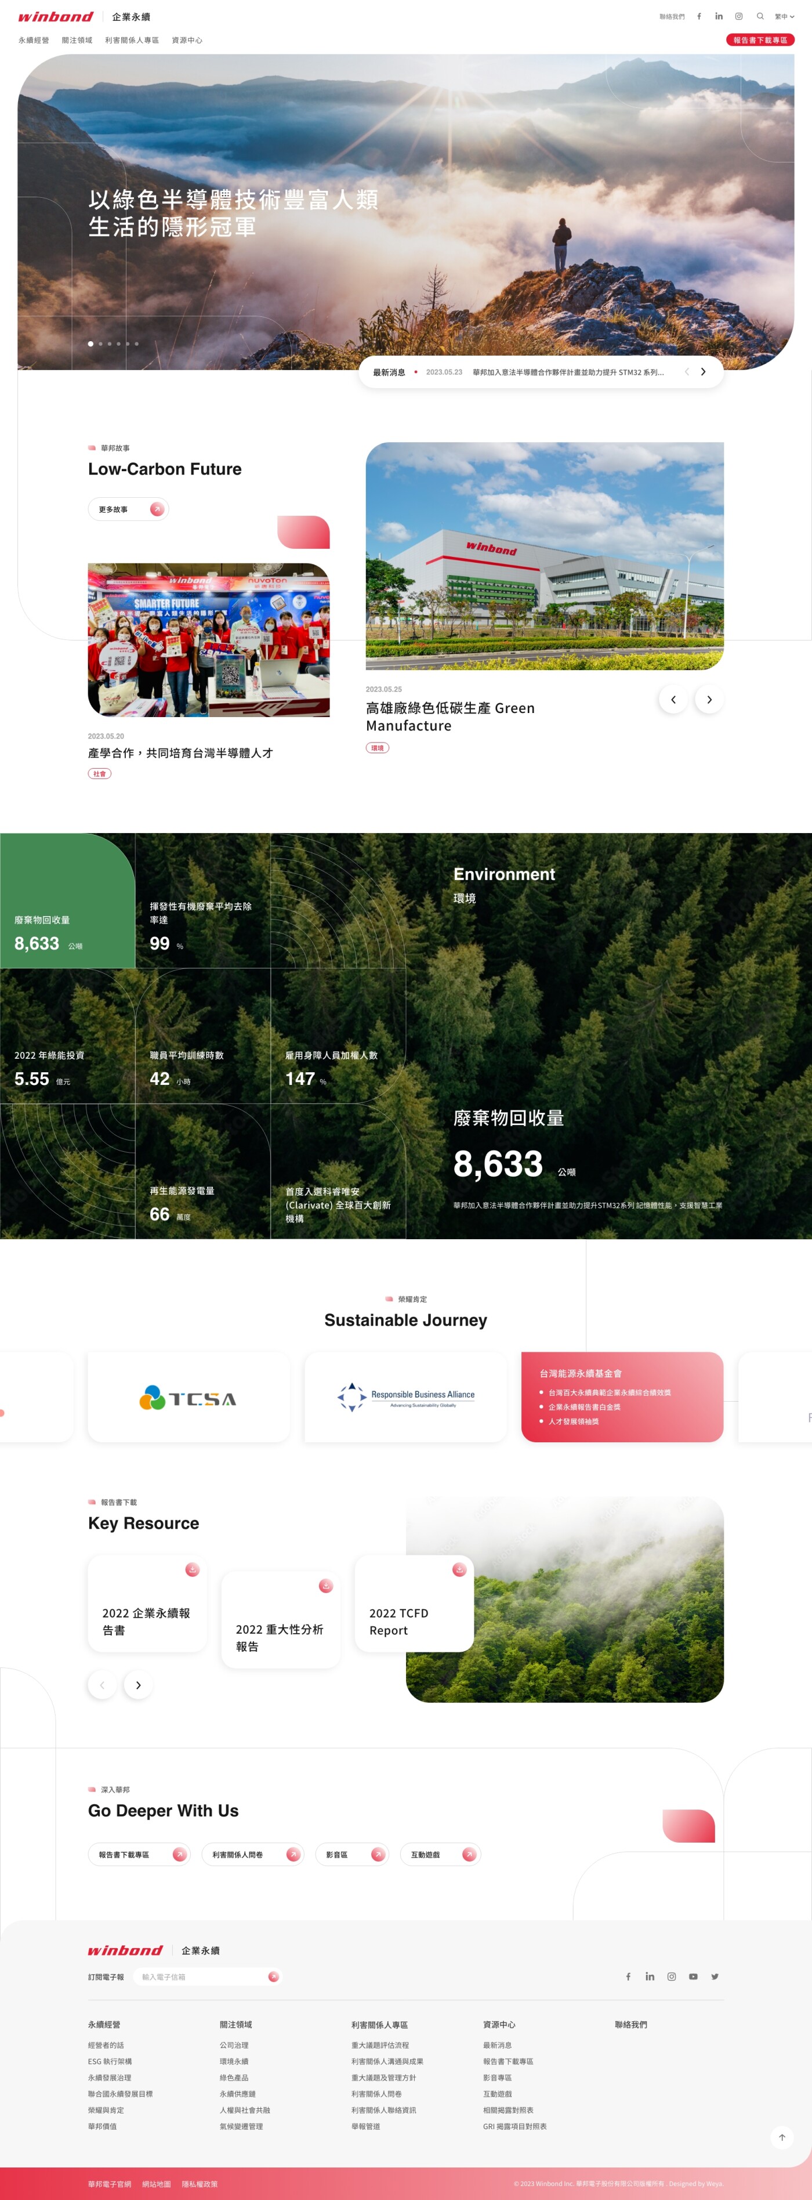812x2200 pixels.
Task: Select the 再生能源發電量 tile
Action: tap(202, 1171)
